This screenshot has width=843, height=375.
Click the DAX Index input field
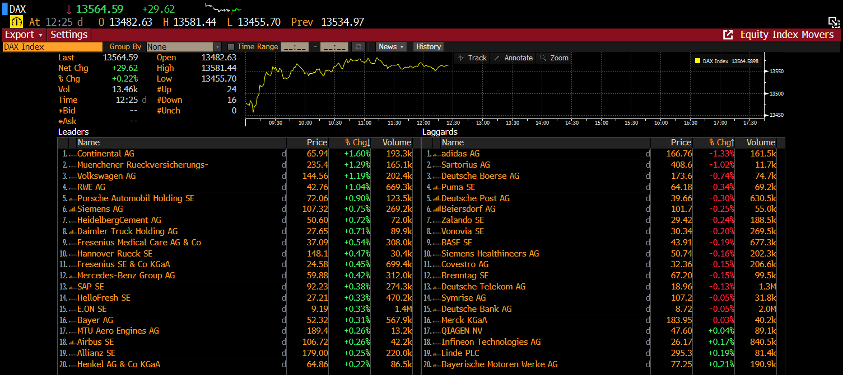[x=52, y=47]
